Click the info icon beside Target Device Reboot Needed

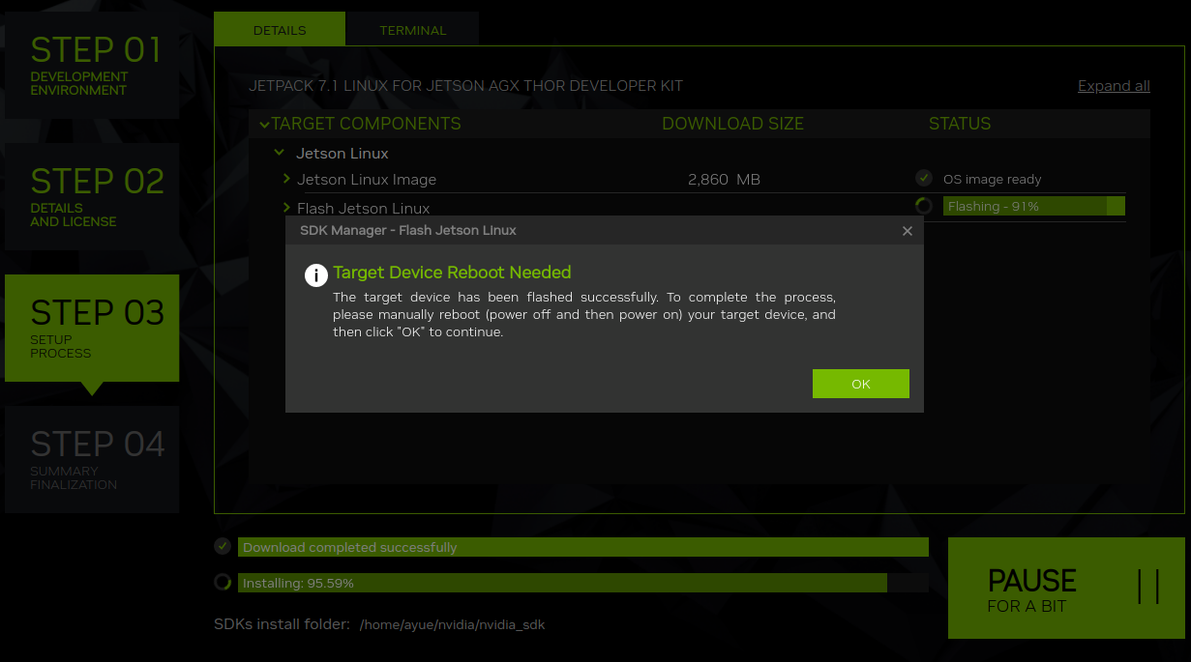coord(315,275)
